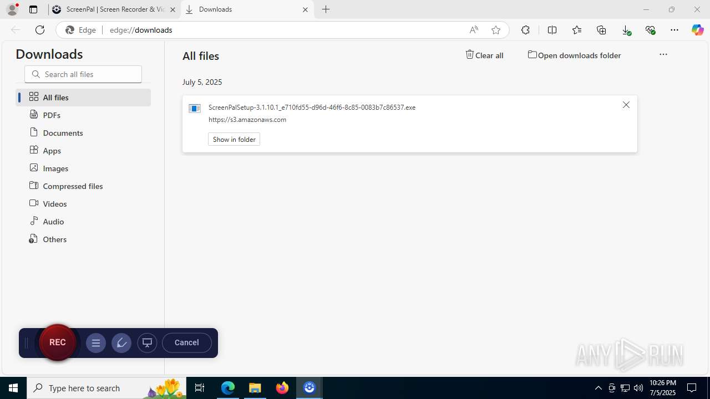Open downloads folder

574,55
